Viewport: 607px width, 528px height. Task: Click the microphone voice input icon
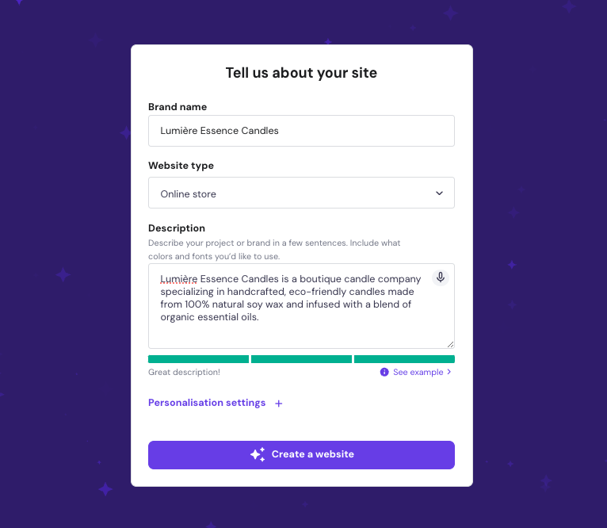click(x=441, y=277)
